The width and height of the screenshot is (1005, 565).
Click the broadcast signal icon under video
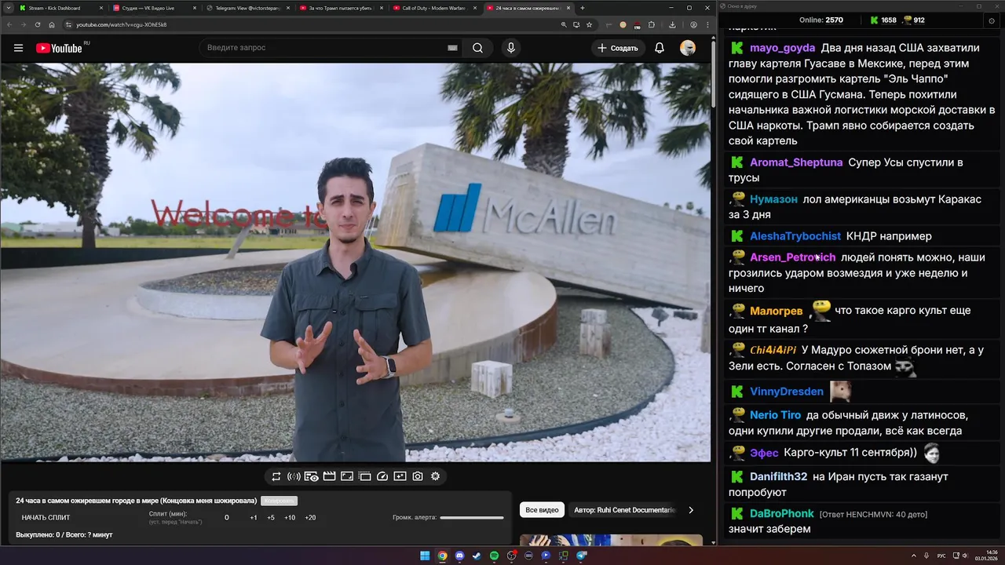pos(294,476)
